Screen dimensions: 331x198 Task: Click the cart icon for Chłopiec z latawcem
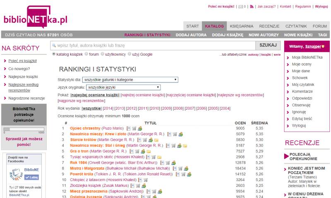[x=146, y=180]
